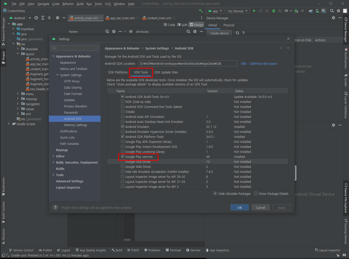This screenshot has width=349, height=259.
Task: Click Expand All icon in Project panel
Action: point(43,18)
